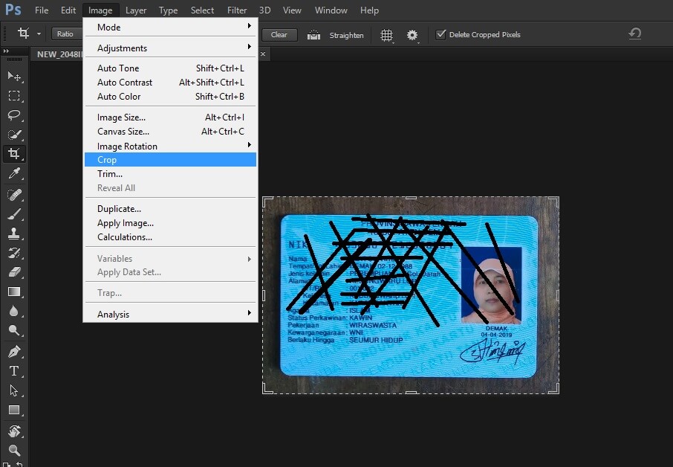Viewport: 673px width, 467px height.
Task: Choose Duplicate menu item
Action: [170, 209]
